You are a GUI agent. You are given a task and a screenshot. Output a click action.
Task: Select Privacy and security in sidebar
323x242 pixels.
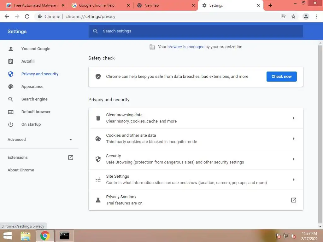pyautogui.click(x=40, y=74)
